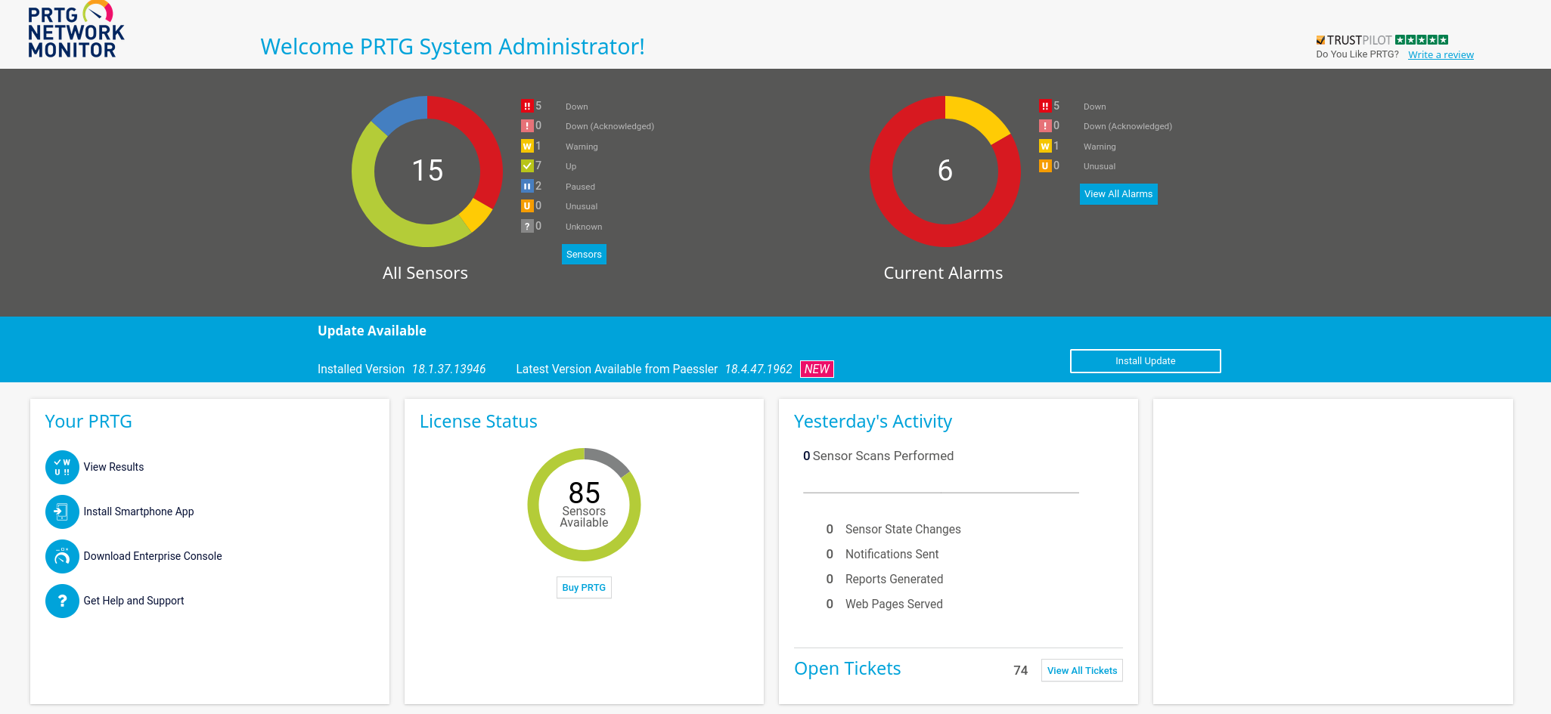1551x714 pixels.
Task: Click the Get Help and Support icon
Action: point(62,601)
